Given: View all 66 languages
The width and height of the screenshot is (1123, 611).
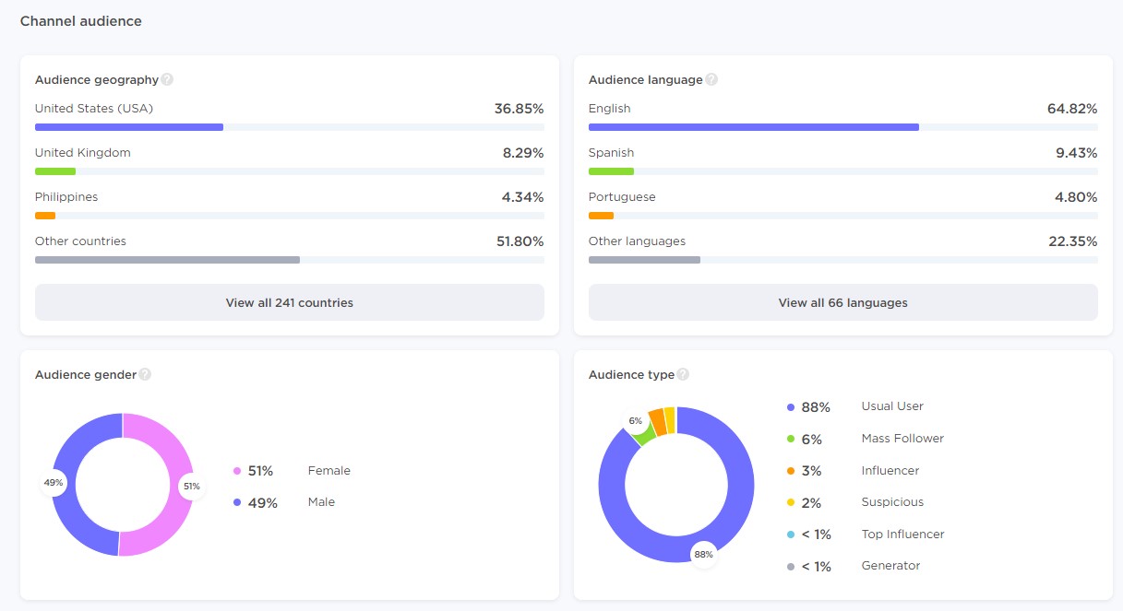Looking at the screenshot, I should (842, 302).
